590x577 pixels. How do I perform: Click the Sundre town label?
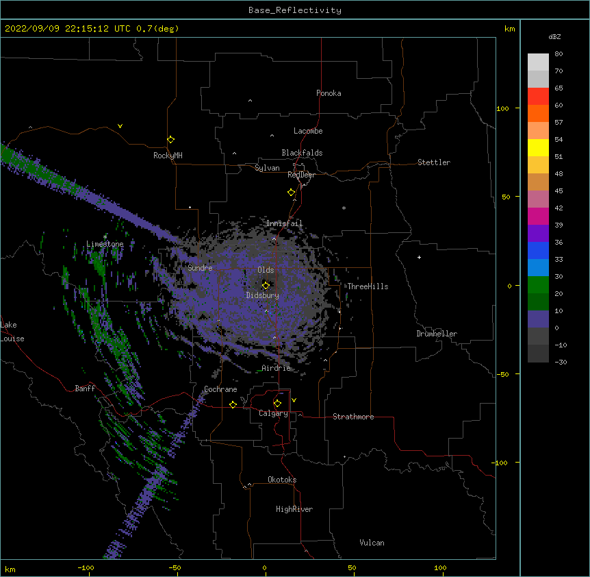pyautogui.click(x=200, y=268)
